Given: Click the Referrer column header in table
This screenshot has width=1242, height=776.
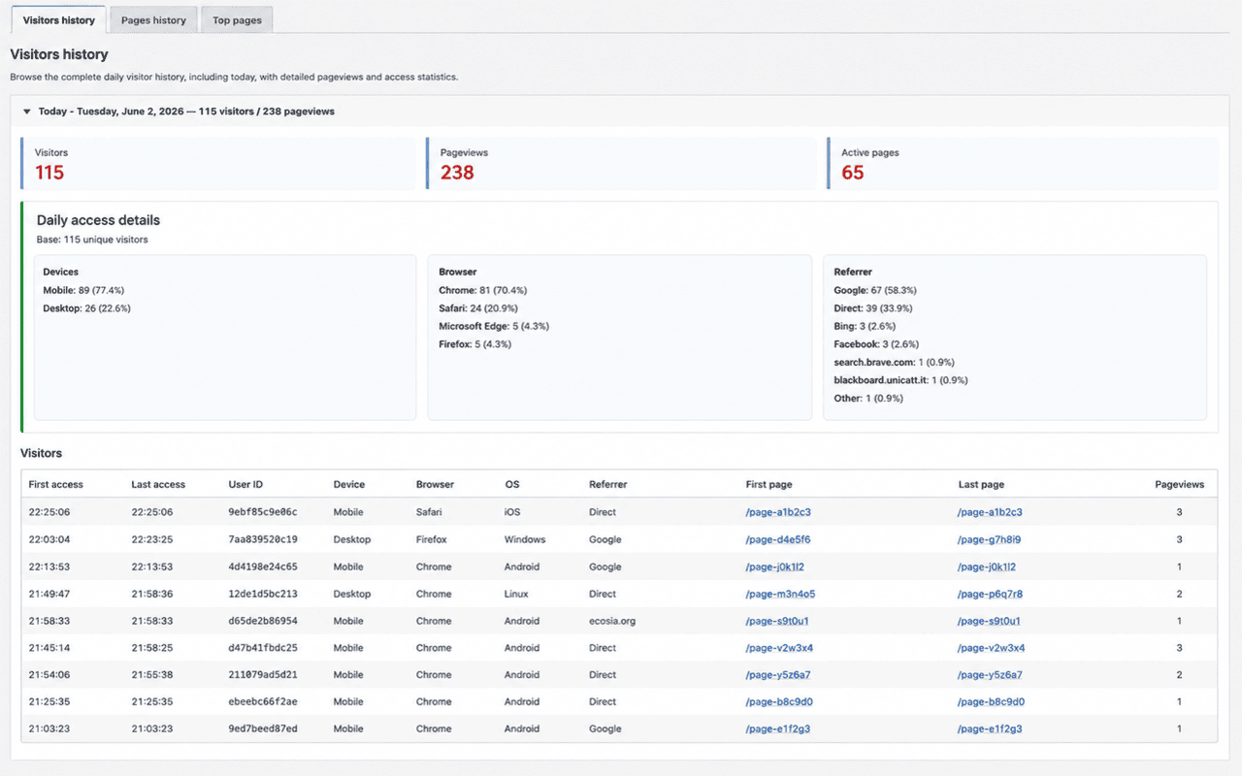Looking at the screenshot, I should (607, 484).
